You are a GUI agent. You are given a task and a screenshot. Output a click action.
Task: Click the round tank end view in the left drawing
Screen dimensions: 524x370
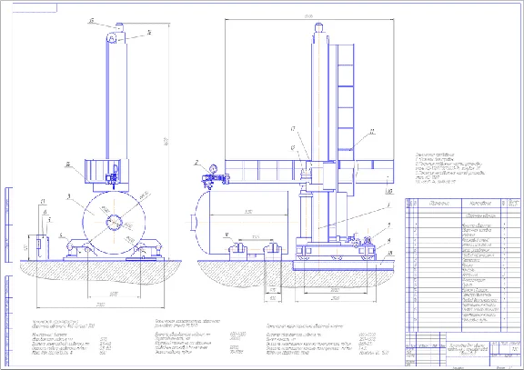(114, 222)
